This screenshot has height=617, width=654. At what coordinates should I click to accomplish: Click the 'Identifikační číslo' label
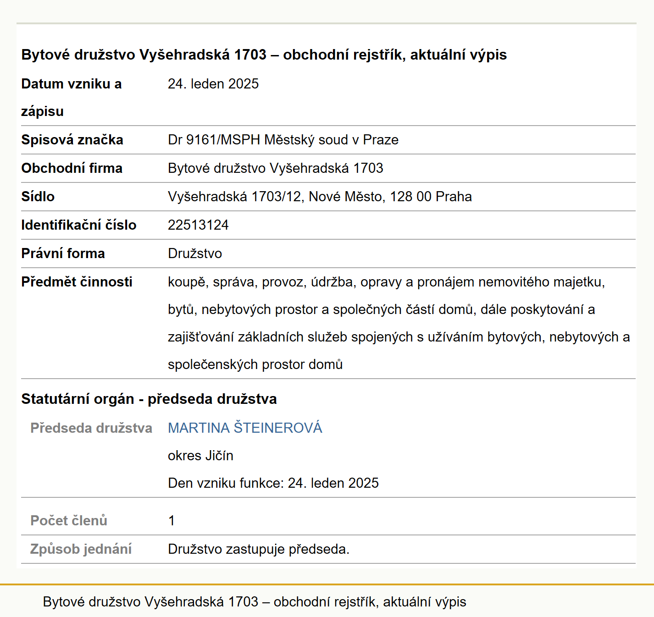[79, 225]
